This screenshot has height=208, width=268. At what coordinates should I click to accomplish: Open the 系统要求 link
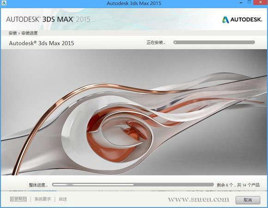pos(43,199)
